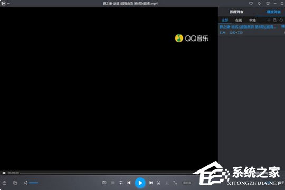Seek on the playback progress bar
Screen dimensions: 285x190
pyautogui.click(x=106, y=173)
